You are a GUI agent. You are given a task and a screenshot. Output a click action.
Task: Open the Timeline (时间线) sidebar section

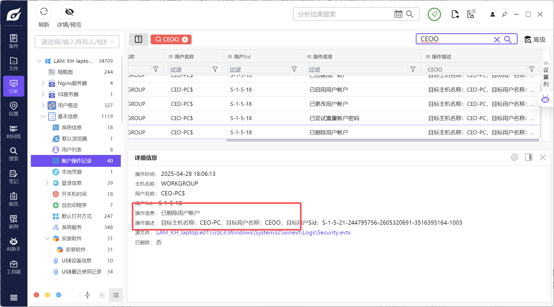click(13, 132)
